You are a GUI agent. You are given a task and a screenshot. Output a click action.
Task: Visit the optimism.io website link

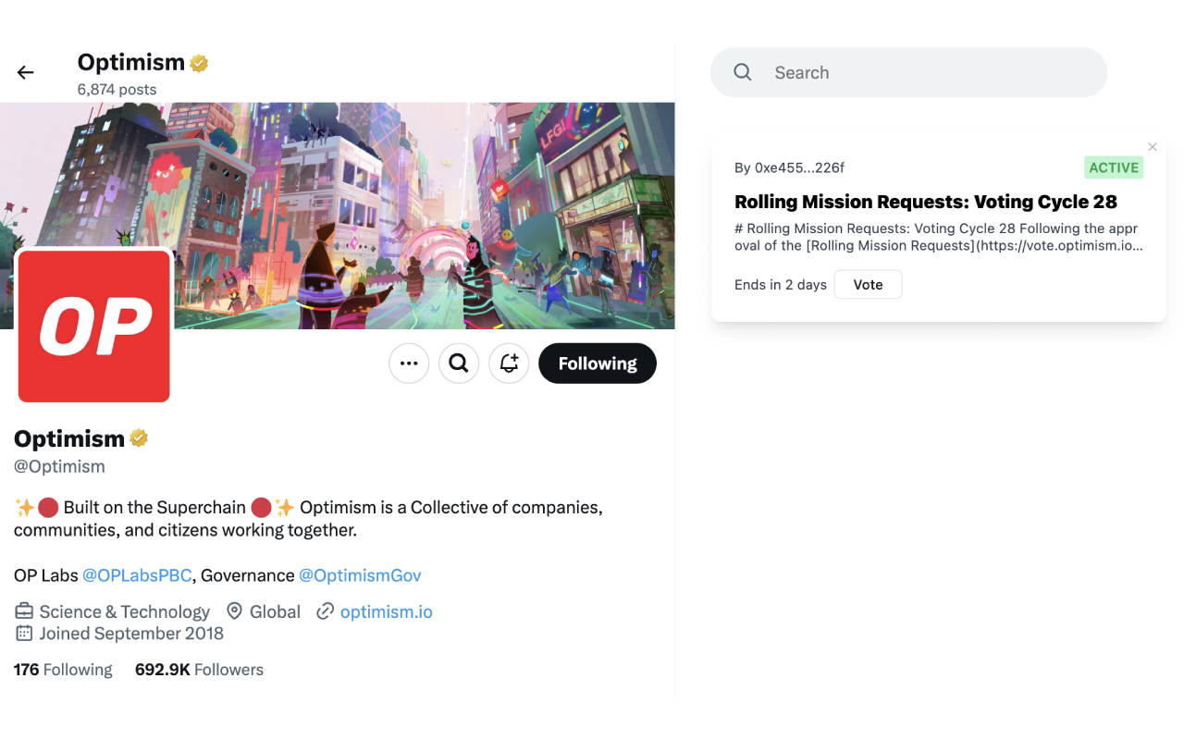(387, 611)
